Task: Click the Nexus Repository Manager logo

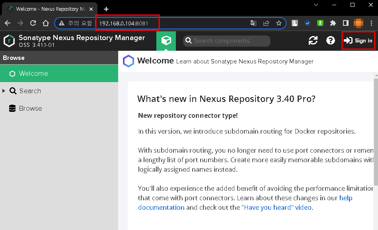Action: [10, 40]
